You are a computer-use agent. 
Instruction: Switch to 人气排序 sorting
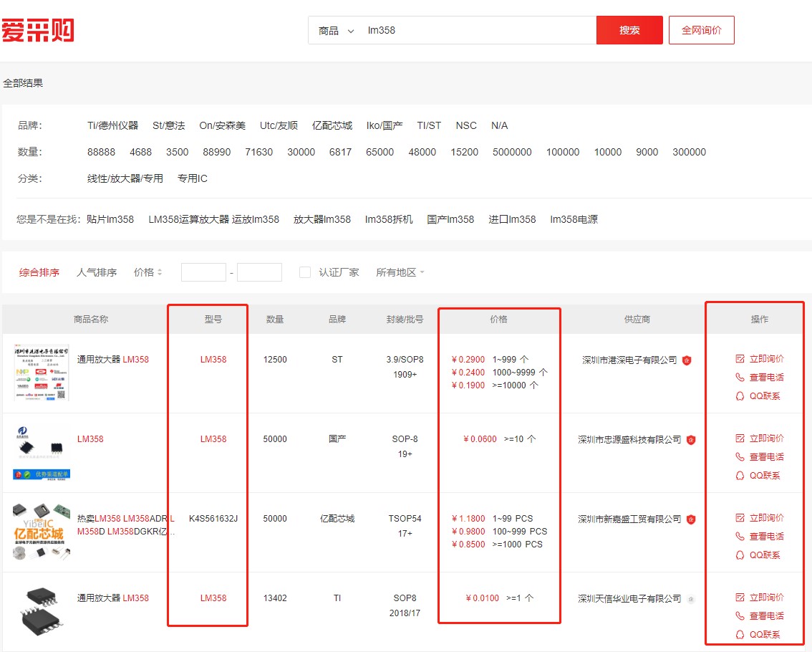97,272
